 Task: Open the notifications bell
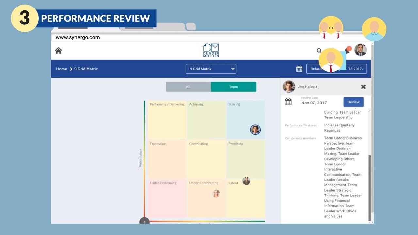click(x=347, y=50)
